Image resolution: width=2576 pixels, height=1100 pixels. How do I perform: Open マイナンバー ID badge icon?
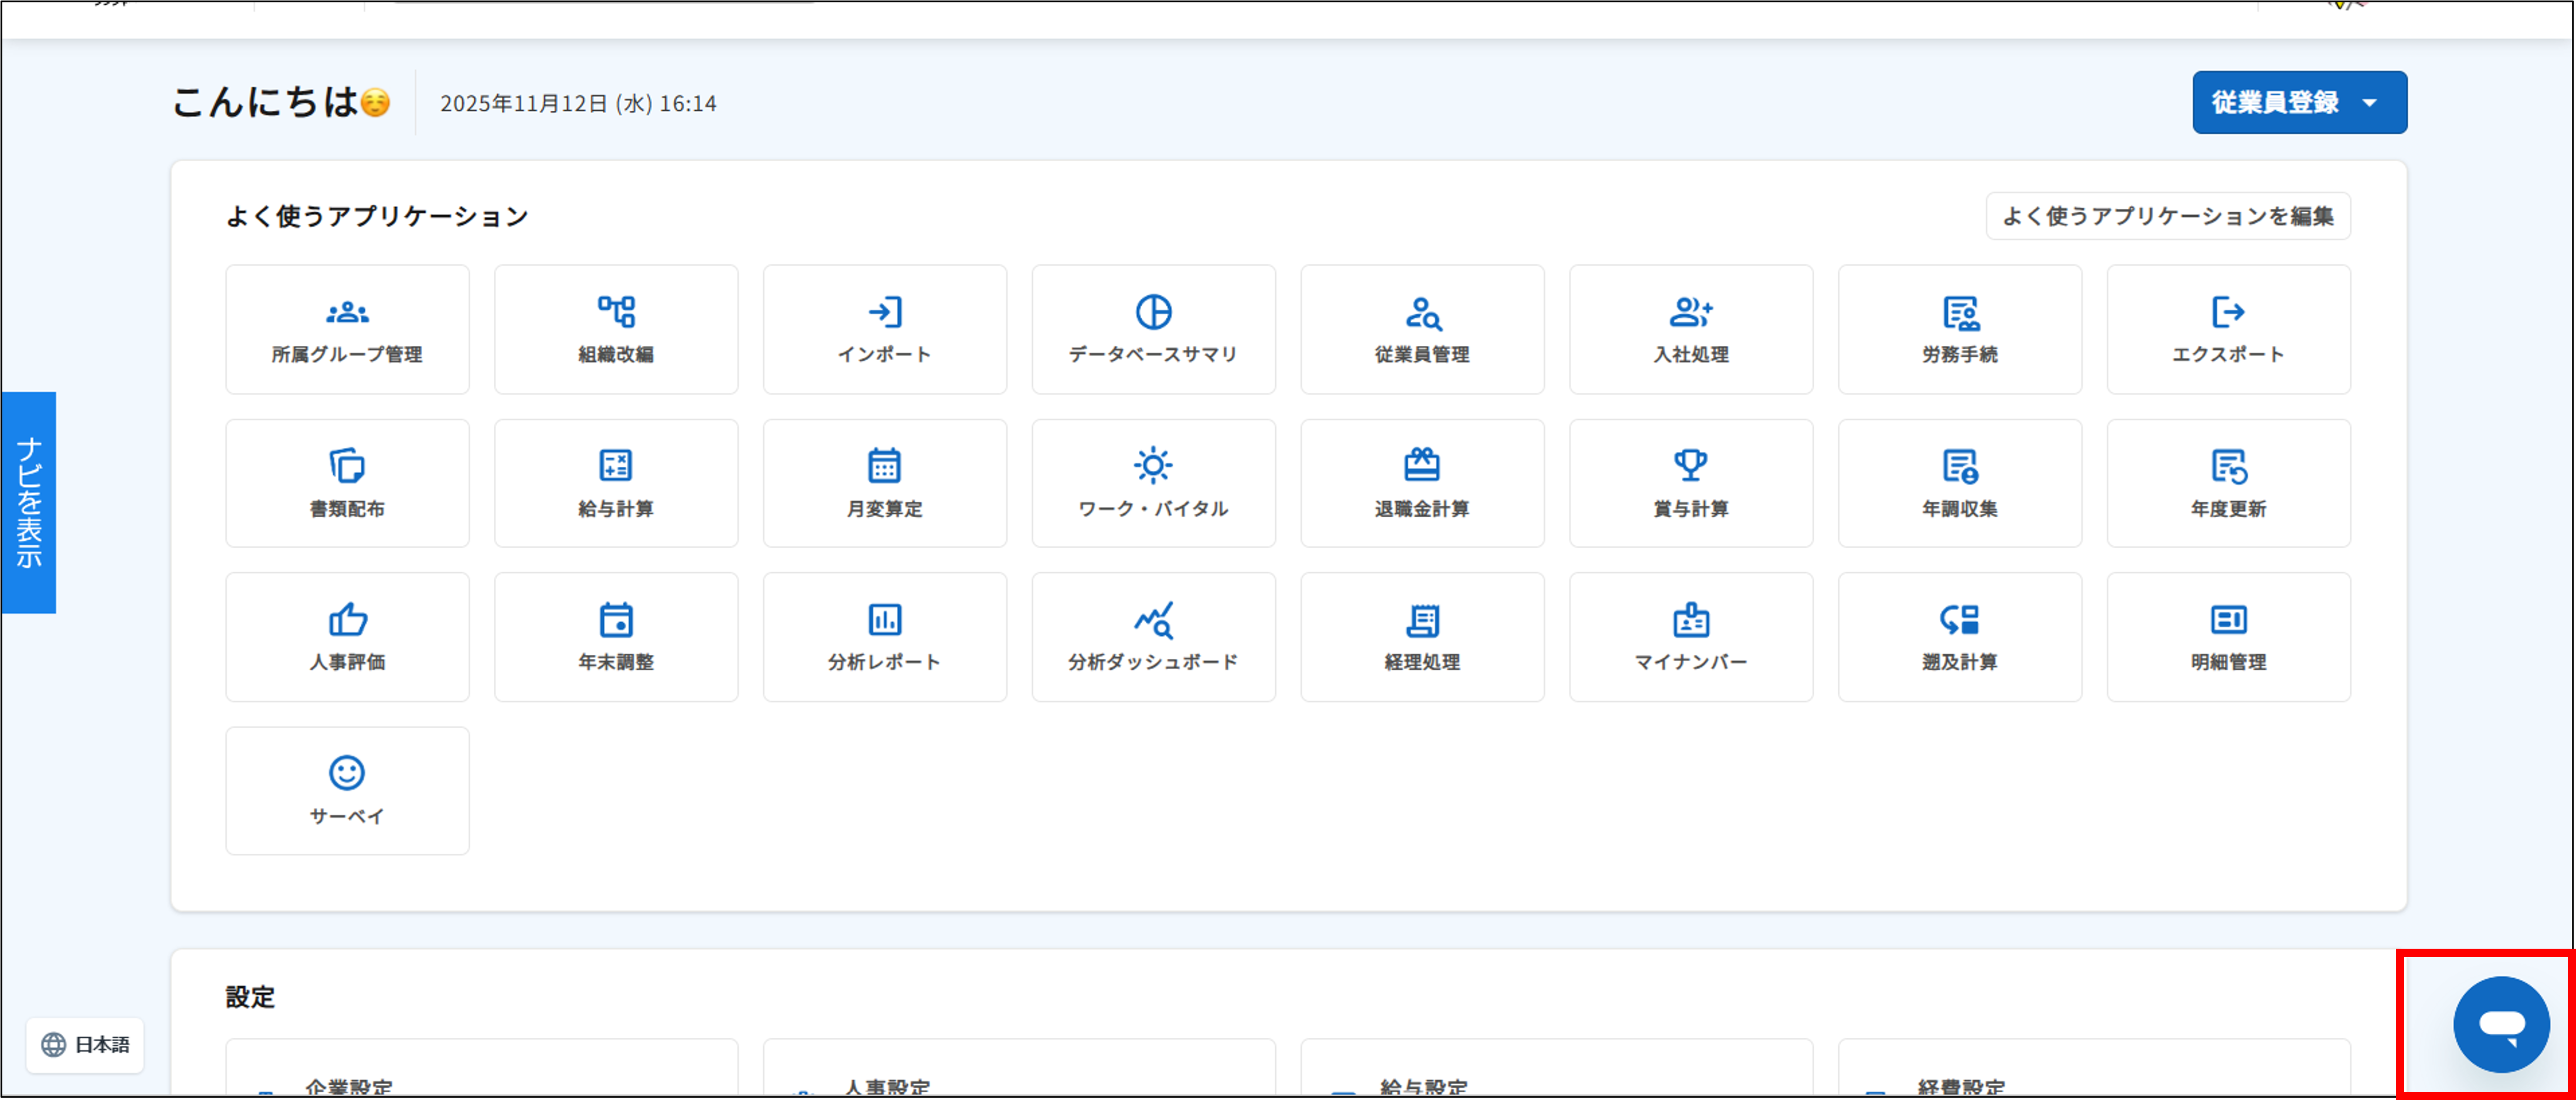[1691, 636]
